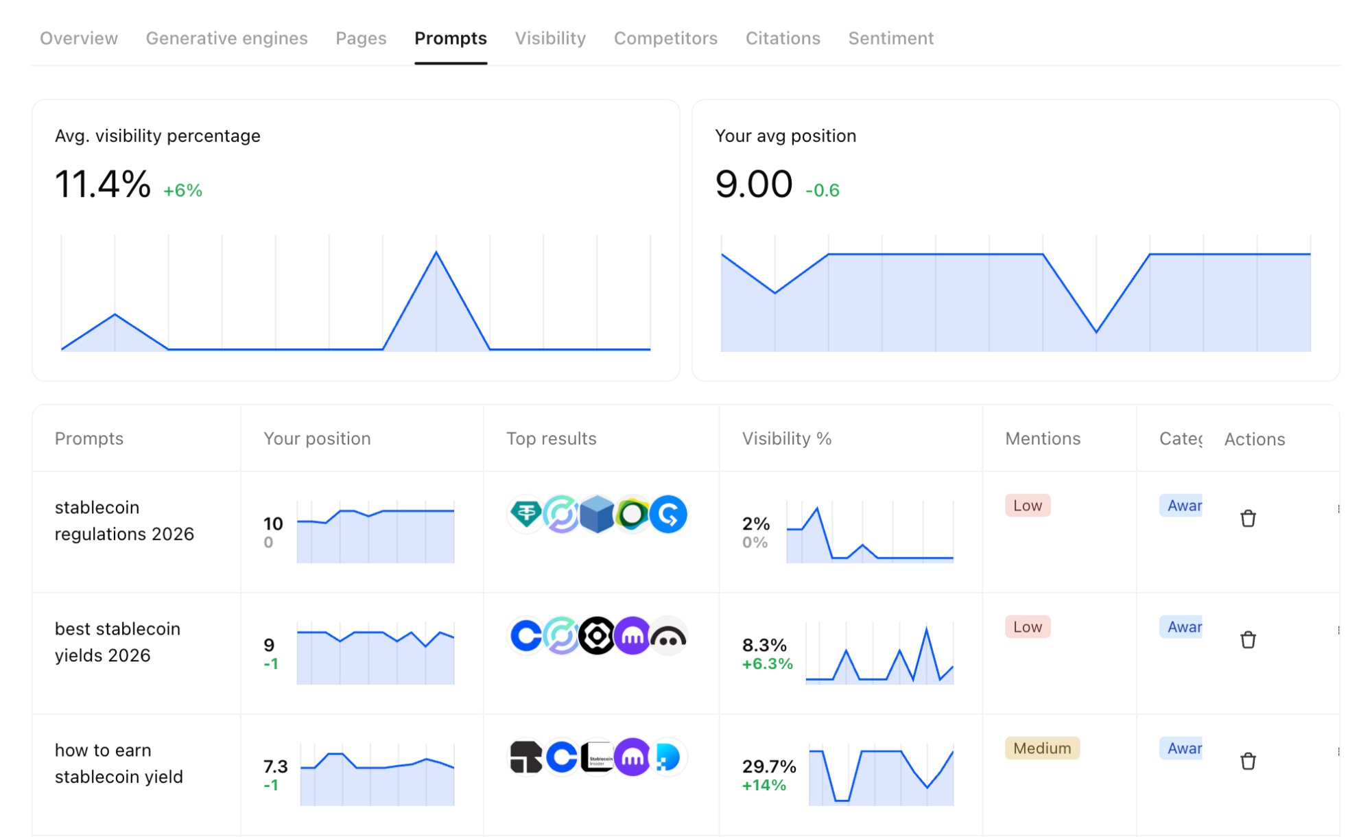Click the 29.7% visibility value

pyautogui.click(x=769, y=766)
